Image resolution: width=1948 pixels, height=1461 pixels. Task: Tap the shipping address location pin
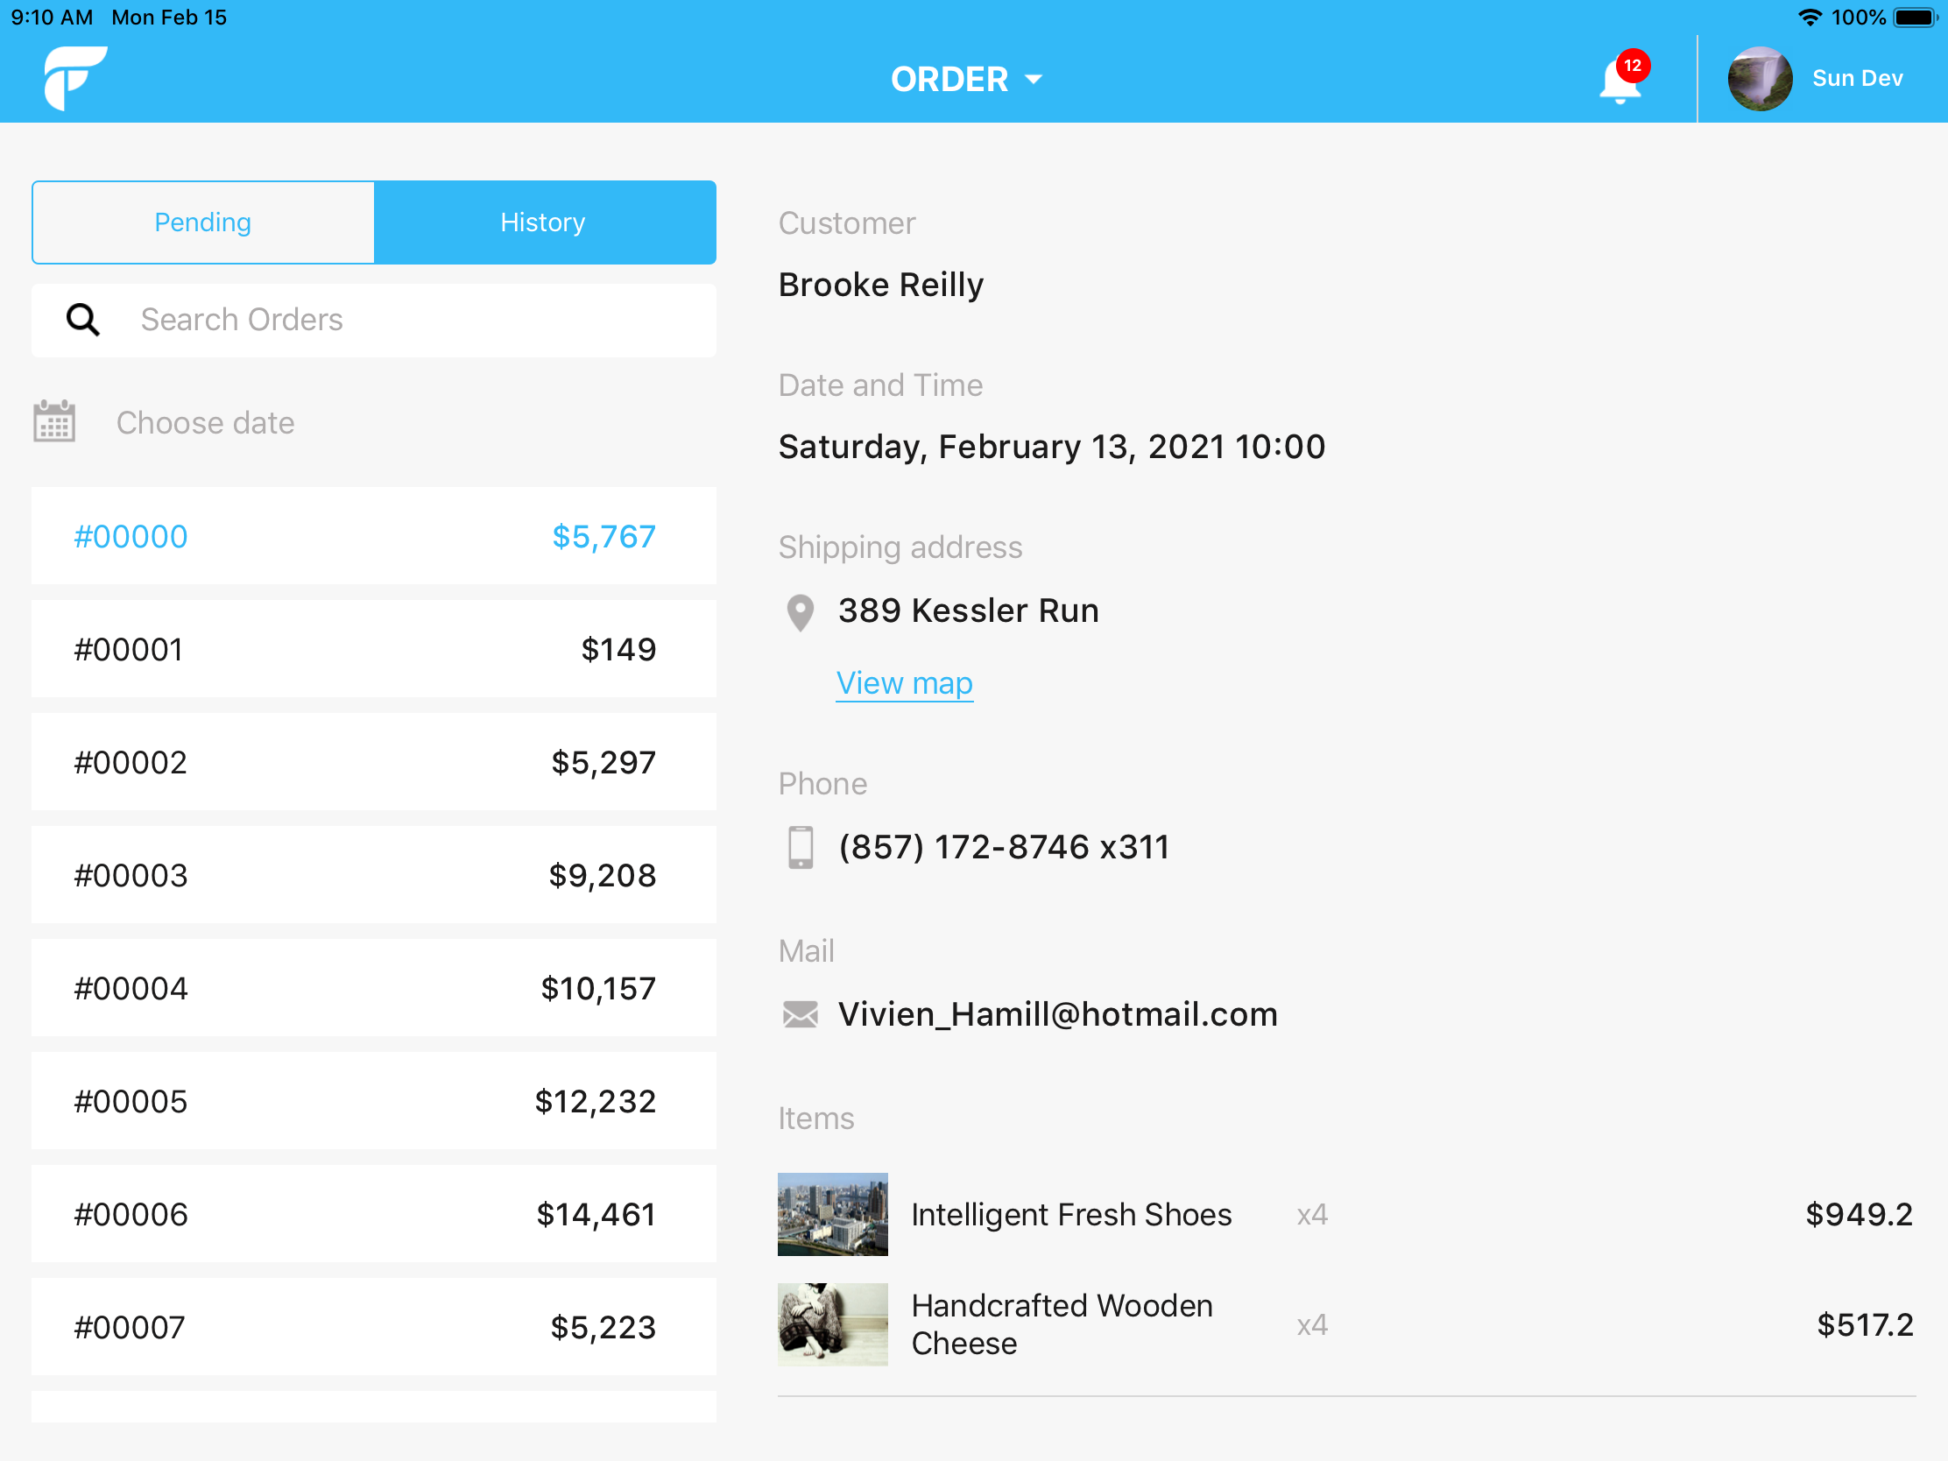click(800, 612)
